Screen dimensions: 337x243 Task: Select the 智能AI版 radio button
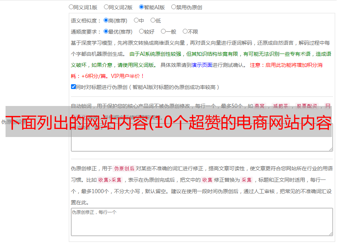pos(141,7)
